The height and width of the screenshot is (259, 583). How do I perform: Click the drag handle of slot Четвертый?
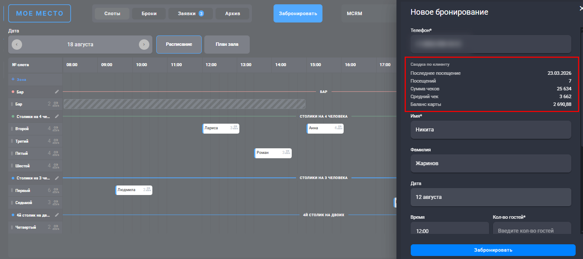12,227
